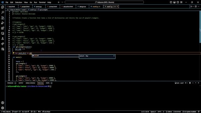The height and width of the screenshot is (113, 201).
Task: Switch to project.html tab
Action: click(25, 7)
